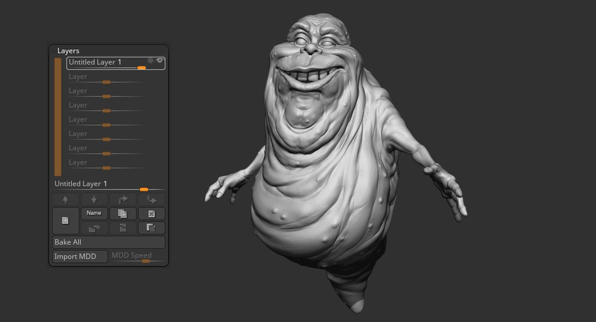Click the overlapping pages icon below Delete

pyautogui.click(x=151, y=228)
